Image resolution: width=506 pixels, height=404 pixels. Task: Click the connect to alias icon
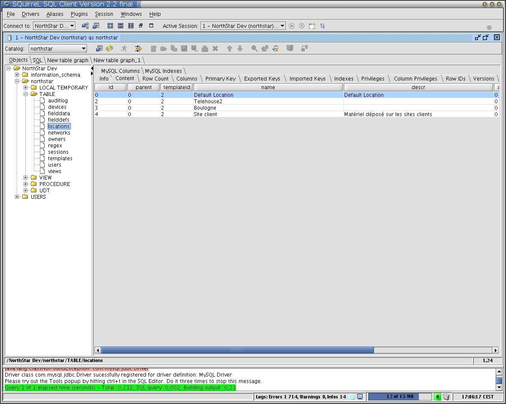(x=84, y=26)
